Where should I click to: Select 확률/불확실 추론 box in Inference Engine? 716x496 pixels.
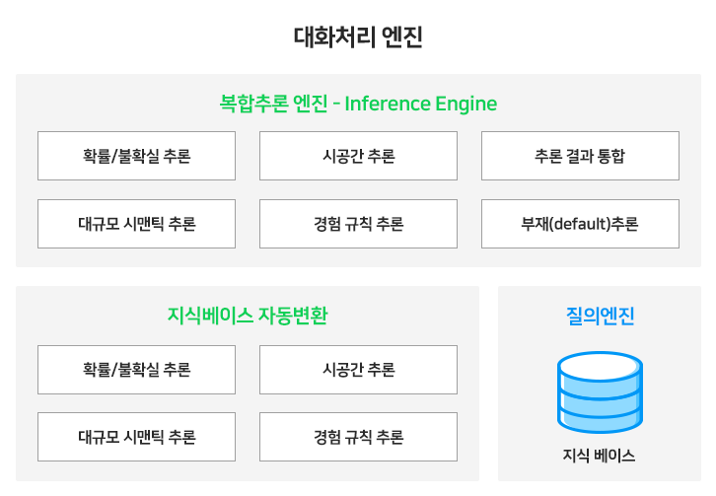point(136,156)
